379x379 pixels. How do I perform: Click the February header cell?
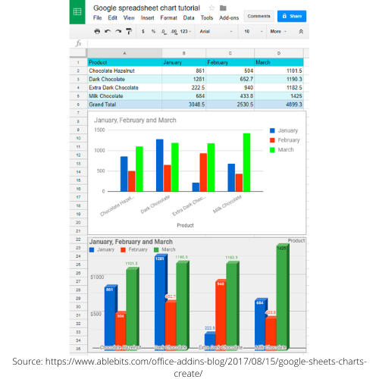click(x=230, y=62)
